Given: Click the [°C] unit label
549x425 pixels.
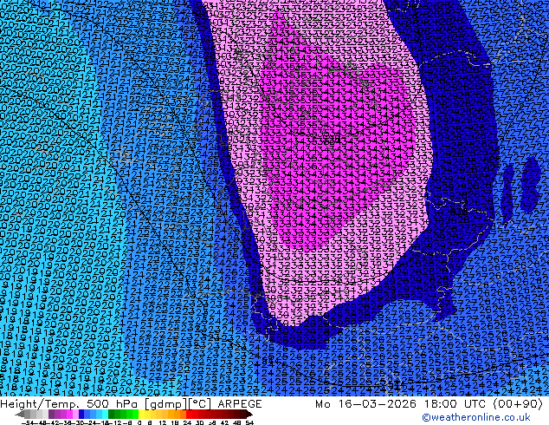Looking at the screenshot, I should click(x=199, y=404).
